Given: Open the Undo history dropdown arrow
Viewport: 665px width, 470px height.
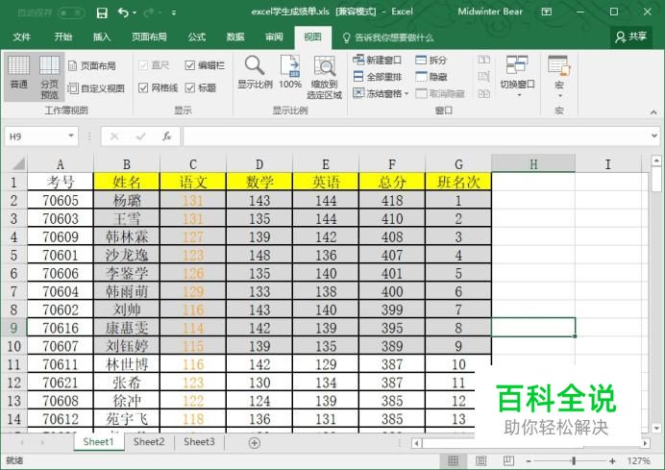Looking at the screenshot, I should [135, 12].
